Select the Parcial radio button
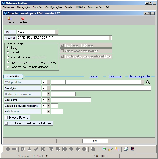Image resolution: width=158 pixels, height=159 pixels. coord(8,52)
